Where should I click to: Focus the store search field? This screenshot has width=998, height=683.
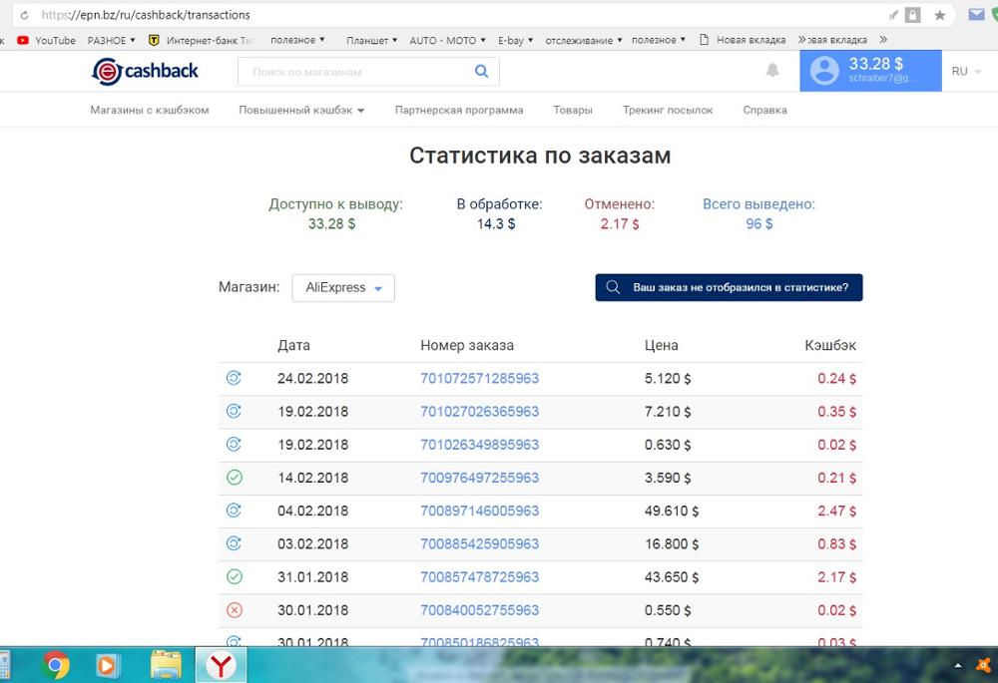(354, 72)
